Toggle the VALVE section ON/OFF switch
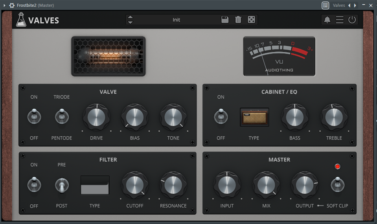The height and width of the screenshot is (224, 377). pos(34,116)
